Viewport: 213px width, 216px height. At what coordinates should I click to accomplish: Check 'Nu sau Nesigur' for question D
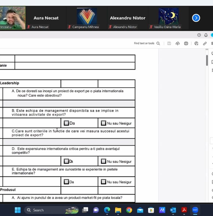pos(103,161)
